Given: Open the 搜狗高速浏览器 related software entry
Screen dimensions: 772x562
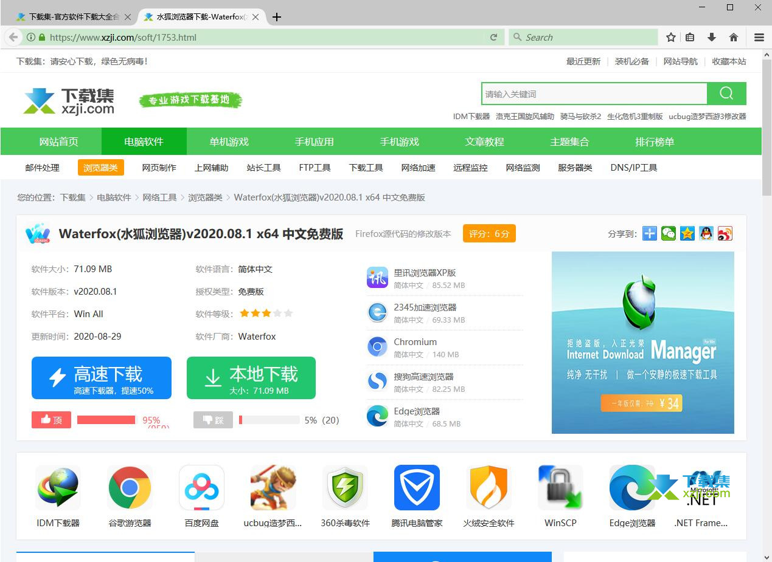Looking at the screenshot, I should [445, 382].
